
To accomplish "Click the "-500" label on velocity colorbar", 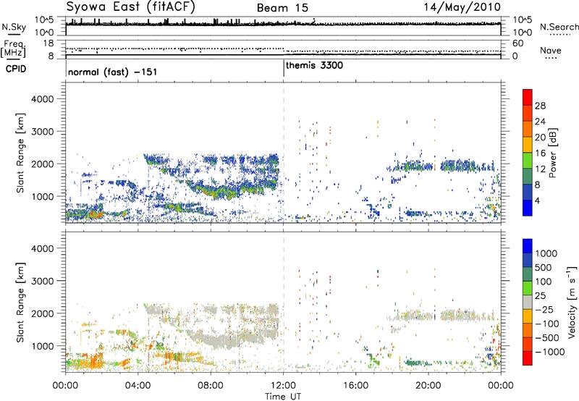I will 547,337.
